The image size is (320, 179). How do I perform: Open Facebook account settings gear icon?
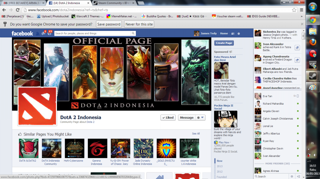238,34
